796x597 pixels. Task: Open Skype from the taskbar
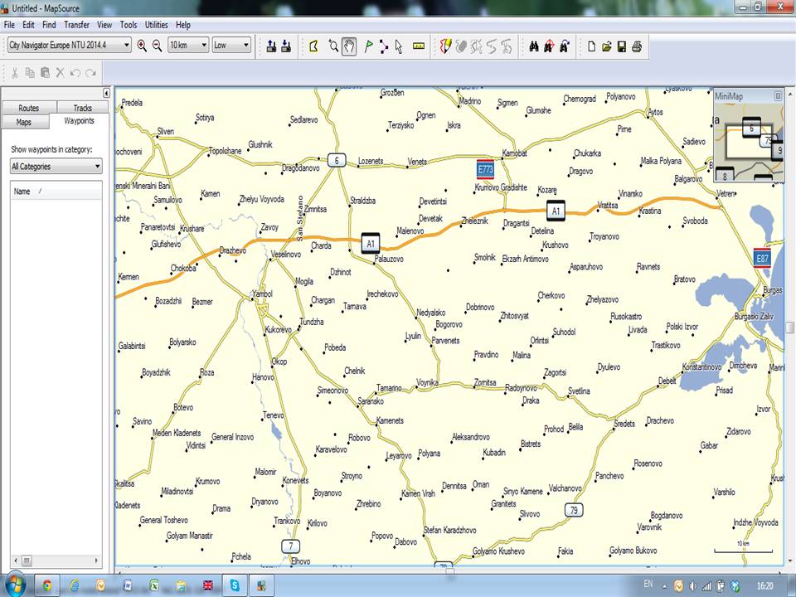[235, 586]
